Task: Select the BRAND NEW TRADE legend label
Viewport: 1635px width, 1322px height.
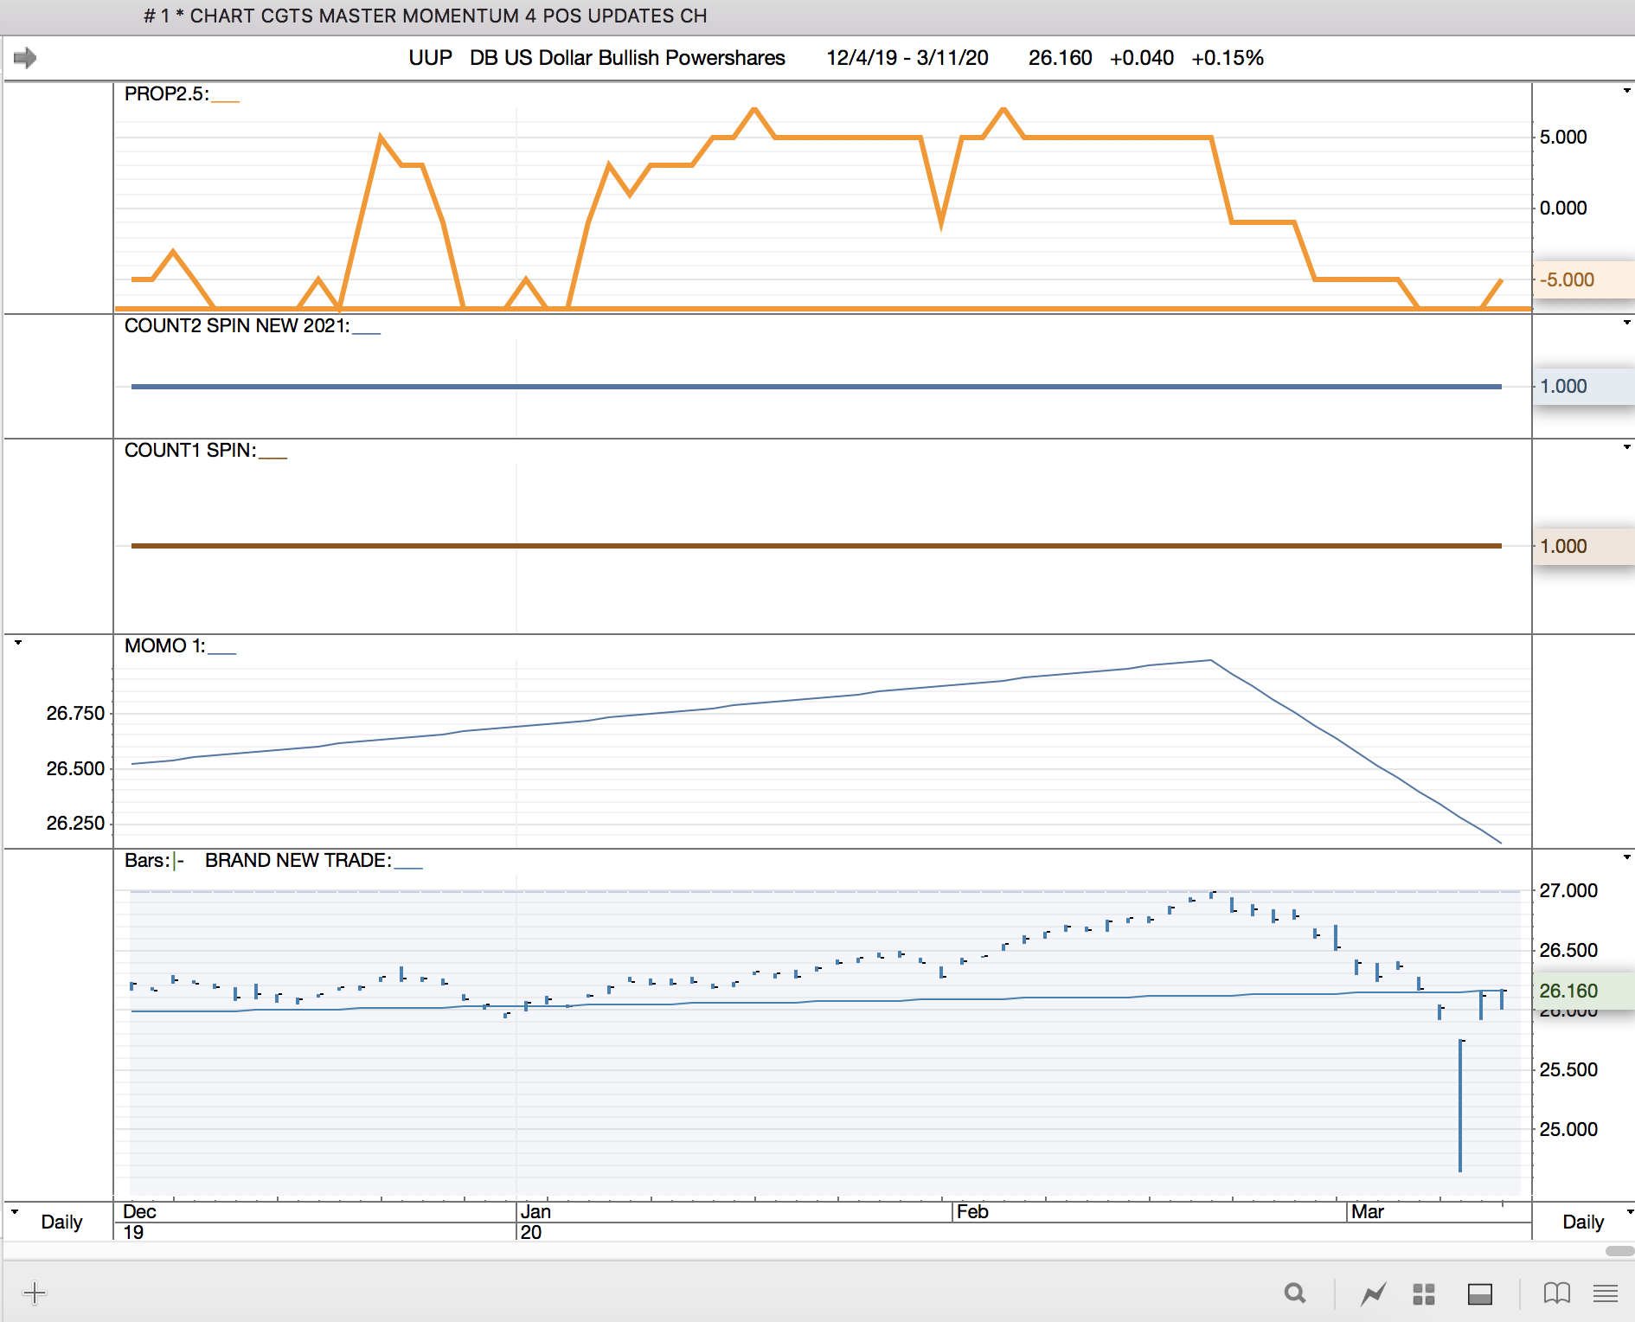Action: (x=298, y=860)
